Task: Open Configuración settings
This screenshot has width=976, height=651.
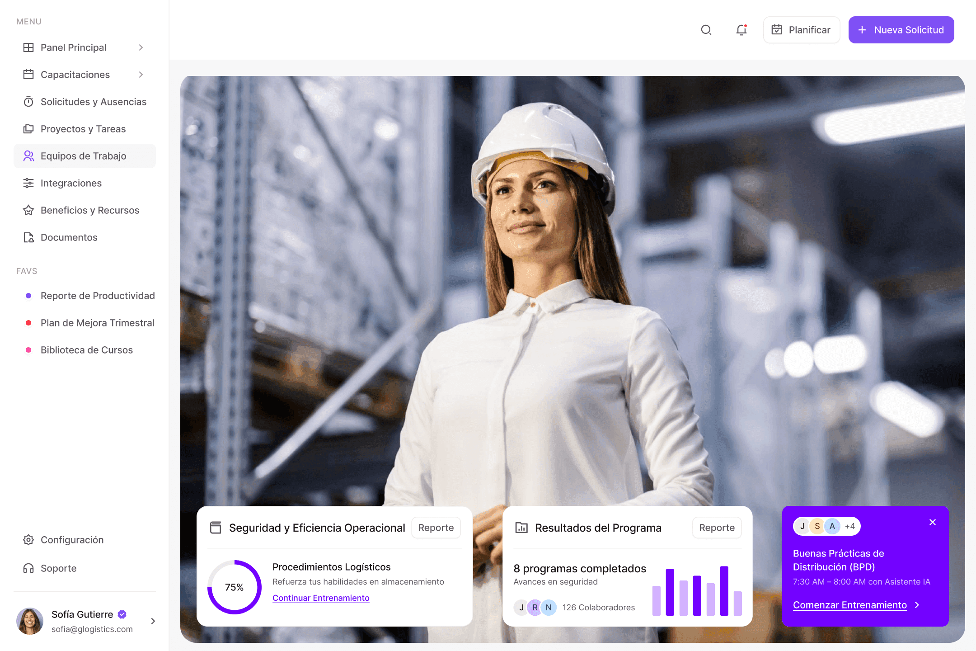Action: tap(84, 540)
